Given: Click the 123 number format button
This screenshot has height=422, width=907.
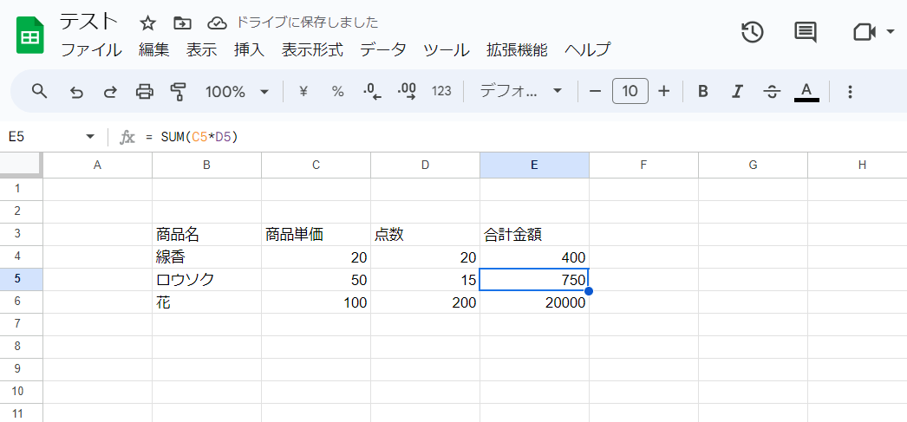Looking at the screenshot, I should click(441, 91).
